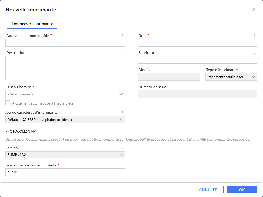Click the ANNULER button

coord(208,190)
